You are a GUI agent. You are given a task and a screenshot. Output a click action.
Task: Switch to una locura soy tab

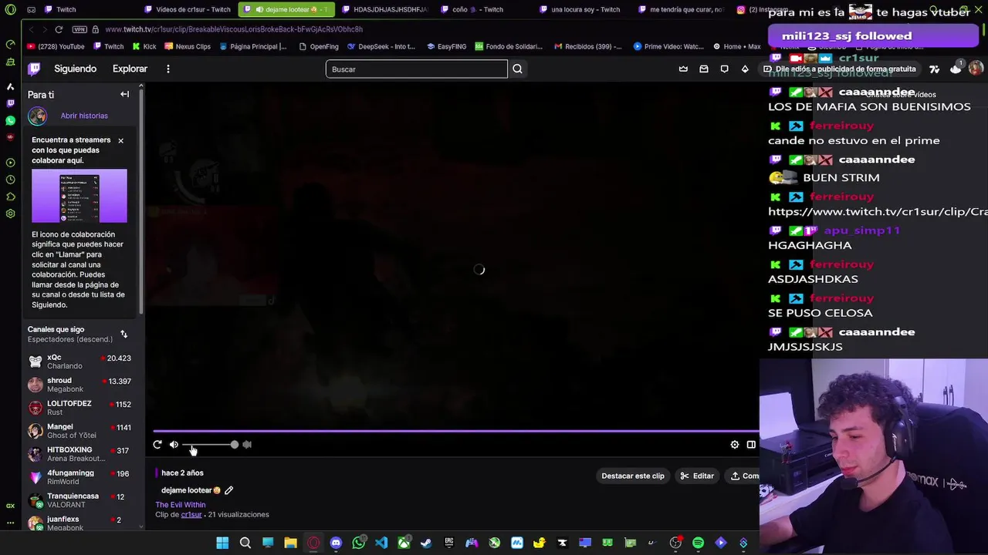580,9
